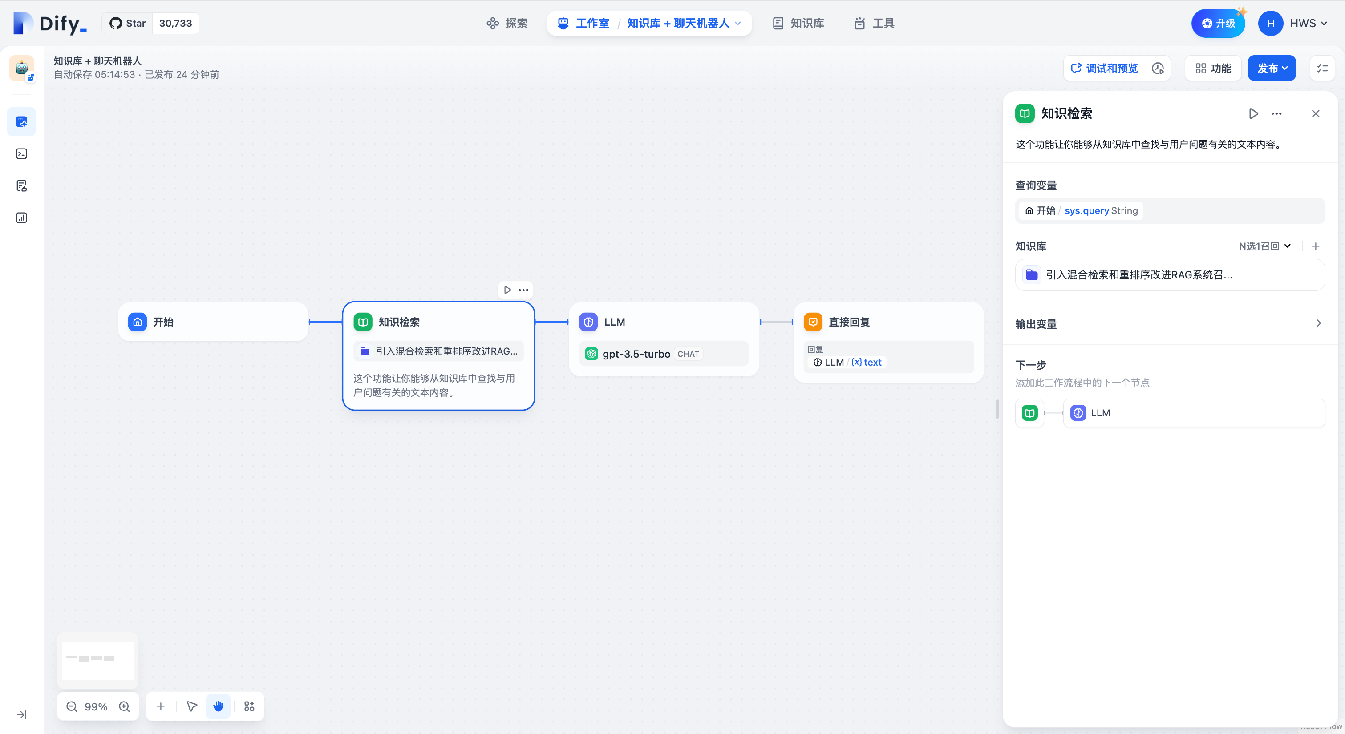Run the knowledge retrieval step from the side panel
Viewport: 1345px width, 734px height.
(1253, 113)
